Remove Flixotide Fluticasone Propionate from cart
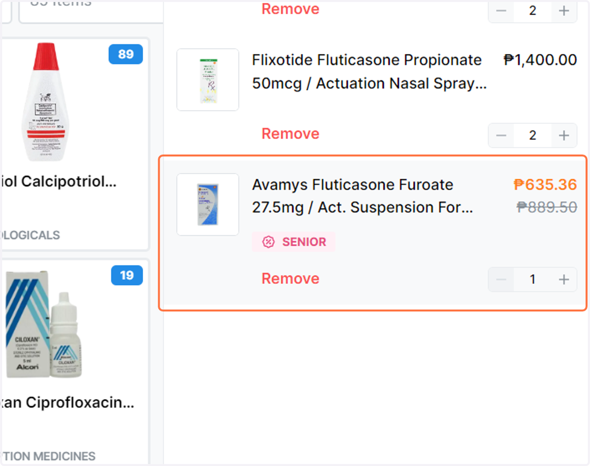590x466 pixels. click(291, 134)
